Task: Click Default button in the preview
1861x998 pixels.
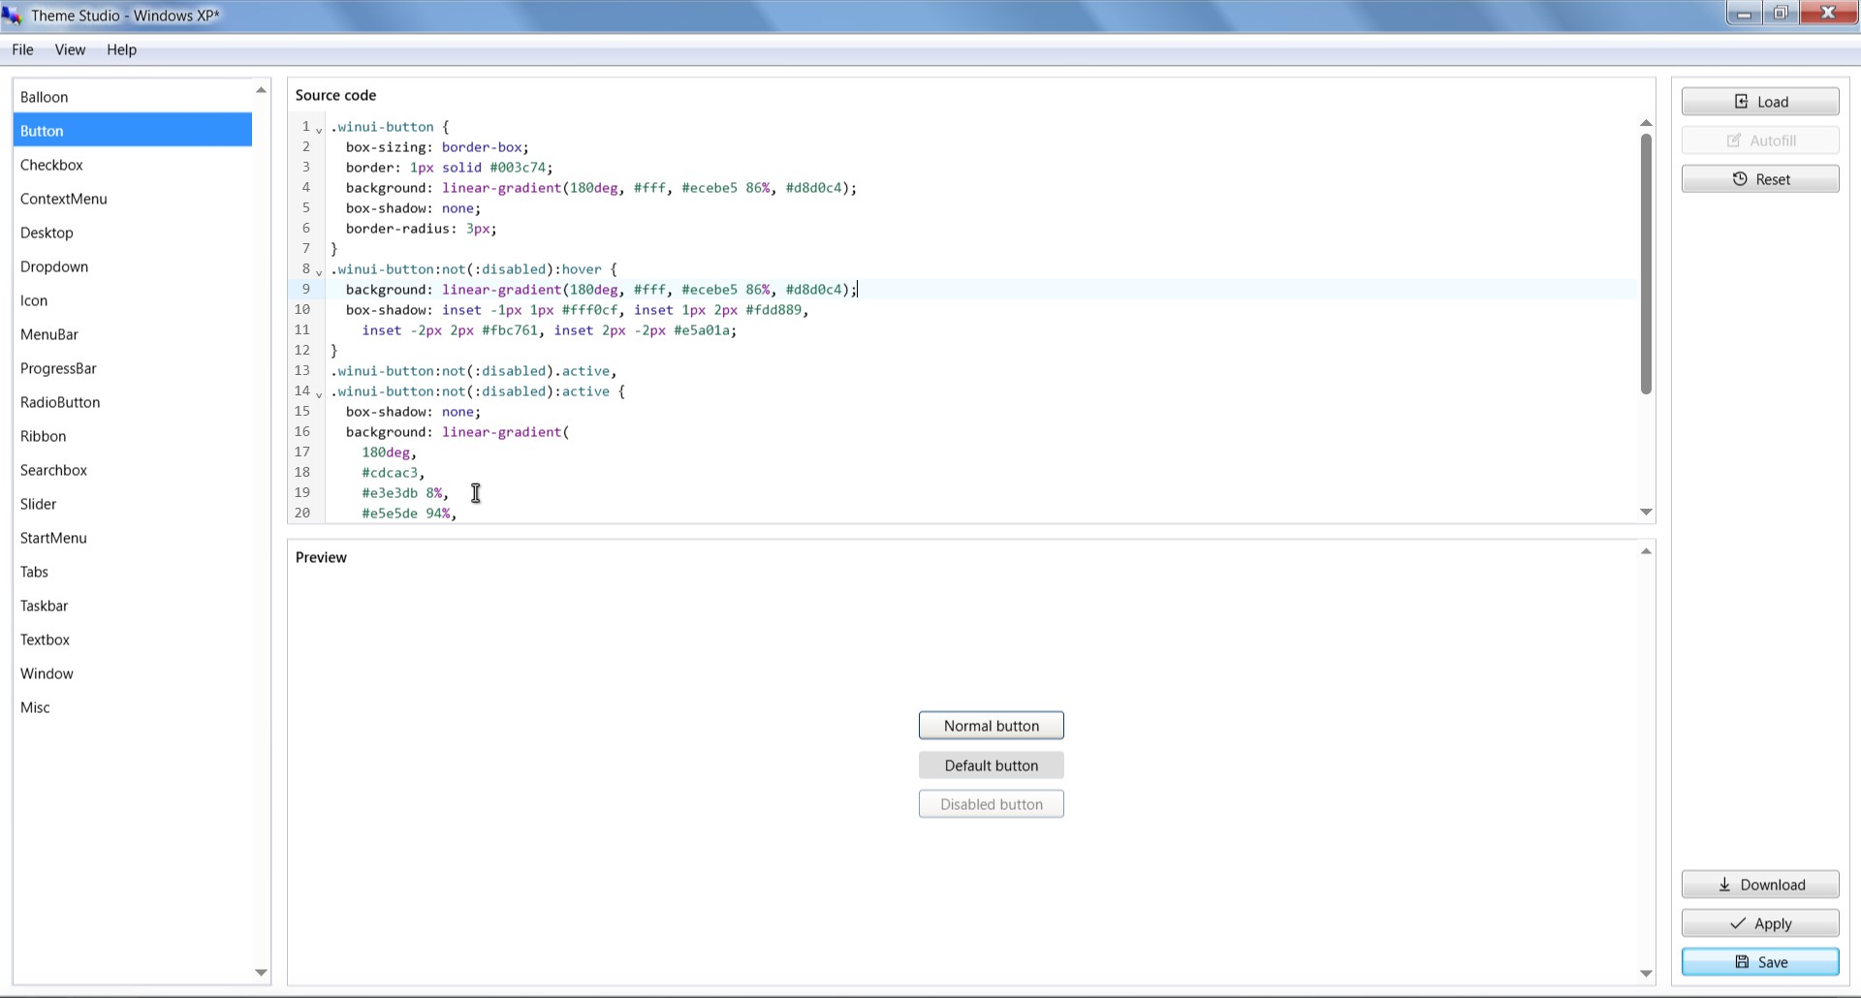Action: 991,764
